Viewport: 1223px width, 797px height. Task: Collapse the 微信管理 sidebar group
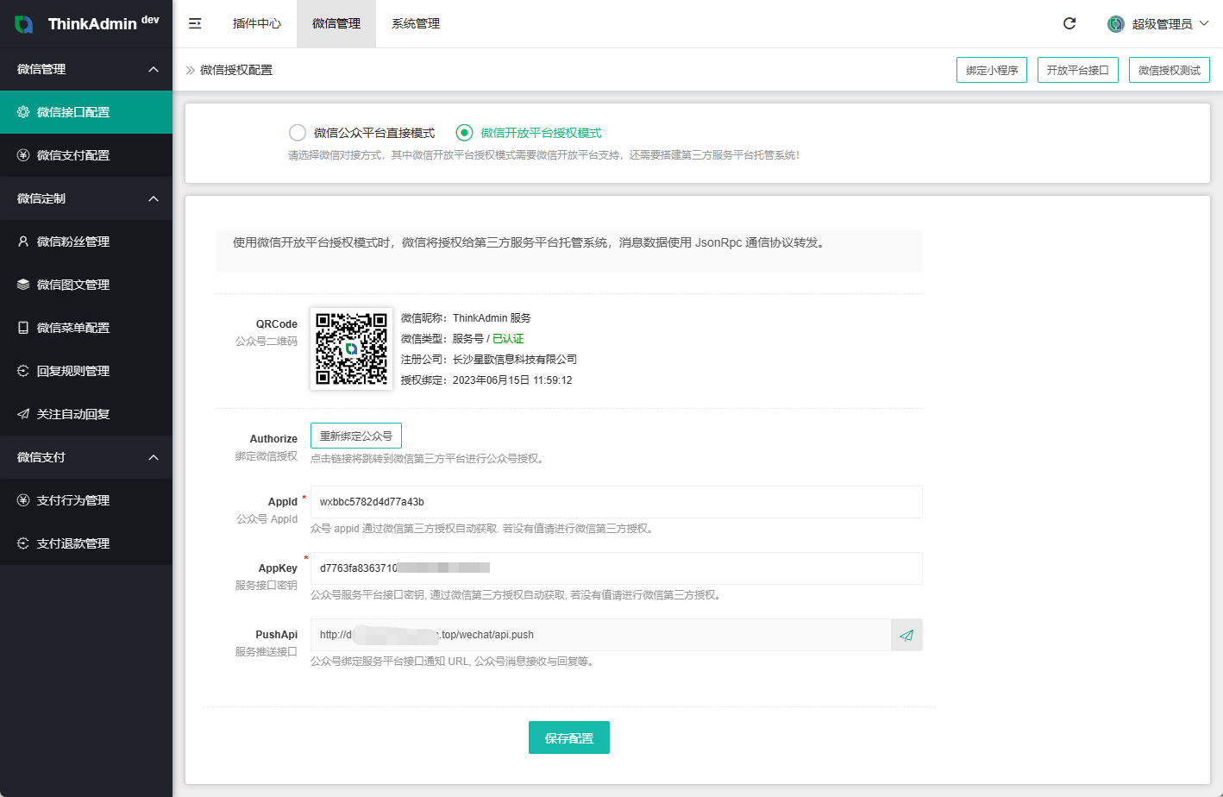154,69
